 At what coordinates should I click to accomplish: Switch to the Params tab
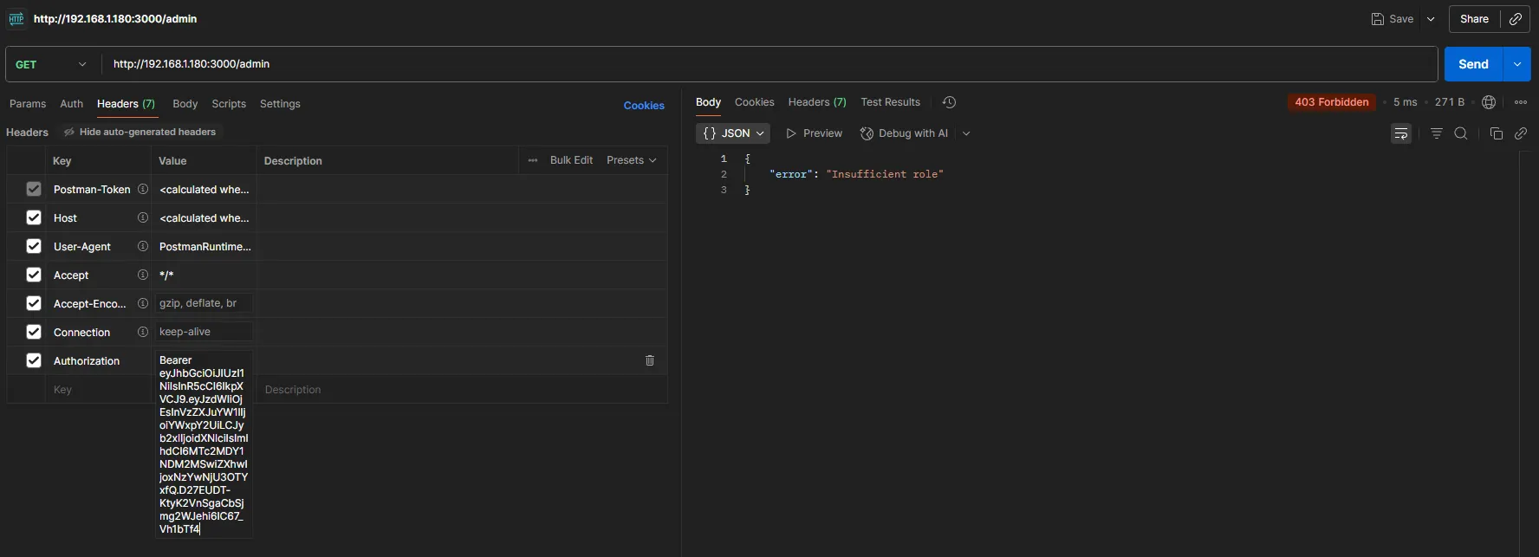click(x=28, y=104)
